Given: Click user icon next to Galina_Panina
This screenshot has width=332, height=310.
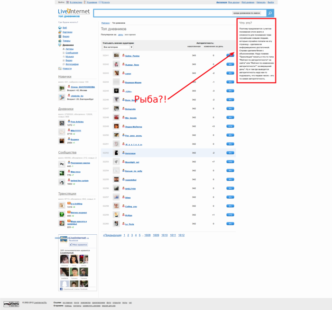Looking at the screenshot, I should click(x=123, y=55).
